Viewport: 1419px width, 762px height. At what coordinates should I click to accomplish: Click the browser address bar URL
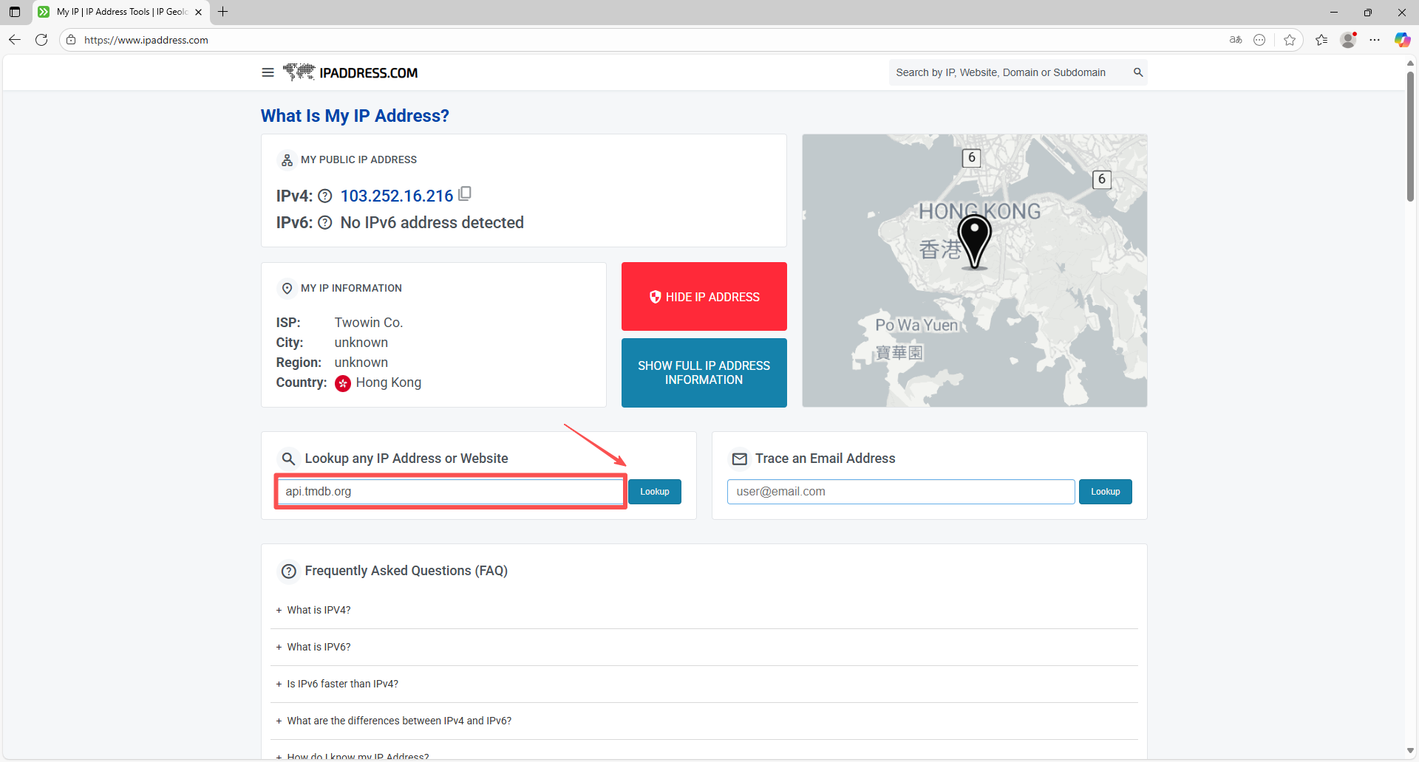(146, 40)
